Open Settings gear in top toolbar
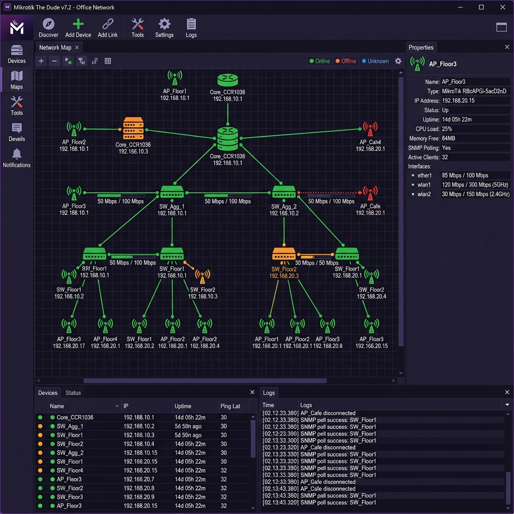Screen dimensions: 514x514 point(164,28)
